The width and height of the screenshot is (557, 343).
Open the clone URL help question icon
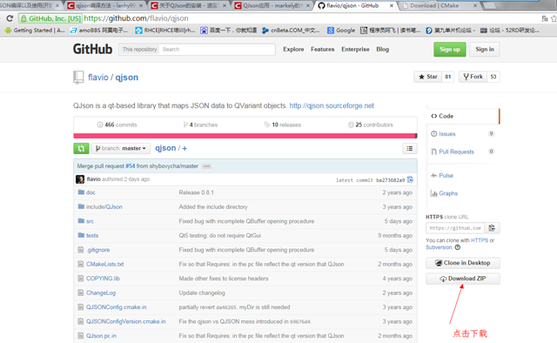pyautogui.click(x=458, y=247)
